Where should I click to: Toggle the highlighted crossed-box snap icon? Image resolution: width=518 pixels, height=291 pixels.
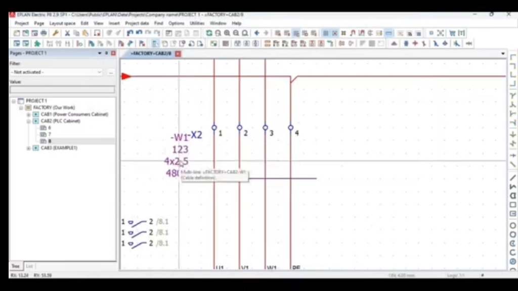[335, 33]
